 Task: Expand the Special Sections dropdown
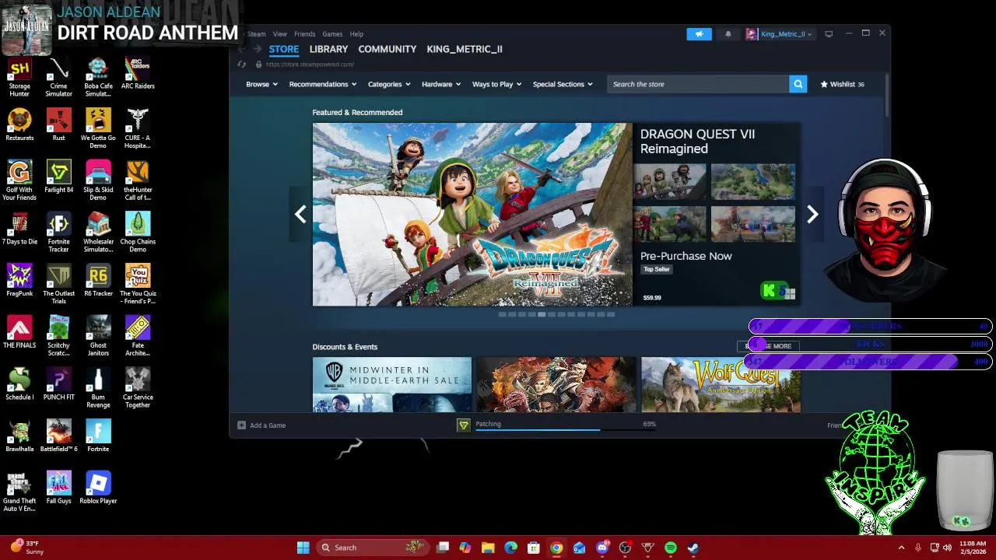pos(563,84)
